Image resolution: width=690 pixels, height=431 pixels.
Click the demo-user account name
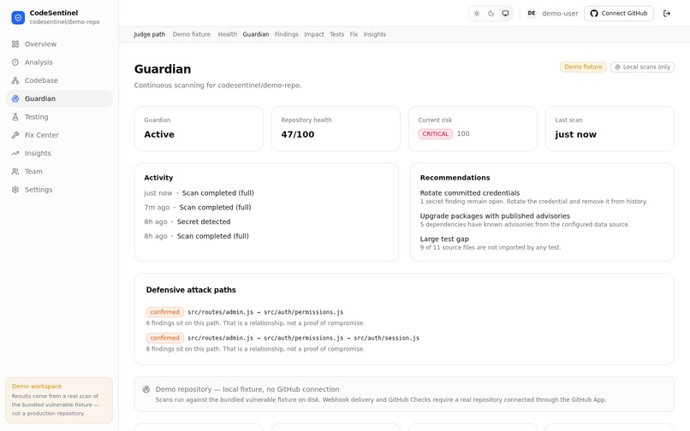[x=560, y=14]
